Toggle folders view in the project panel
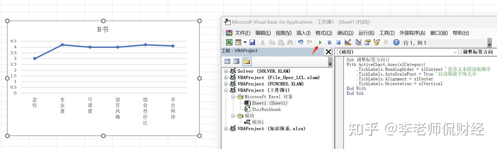 (247, 61)
